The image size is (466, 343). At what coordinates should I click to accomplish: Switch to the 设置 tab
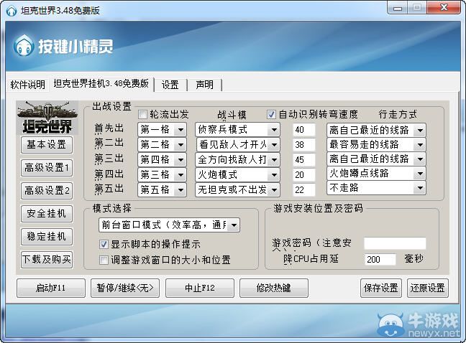coord(170,85)
